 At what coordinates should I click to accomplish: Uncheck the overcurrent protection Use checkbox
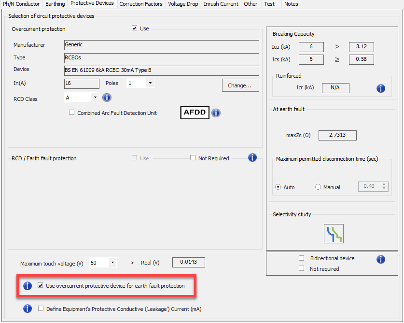135,28
